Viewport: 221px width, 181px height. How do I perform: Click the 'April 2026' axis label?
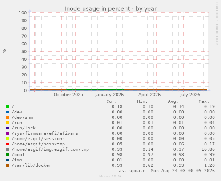(149, 95)
